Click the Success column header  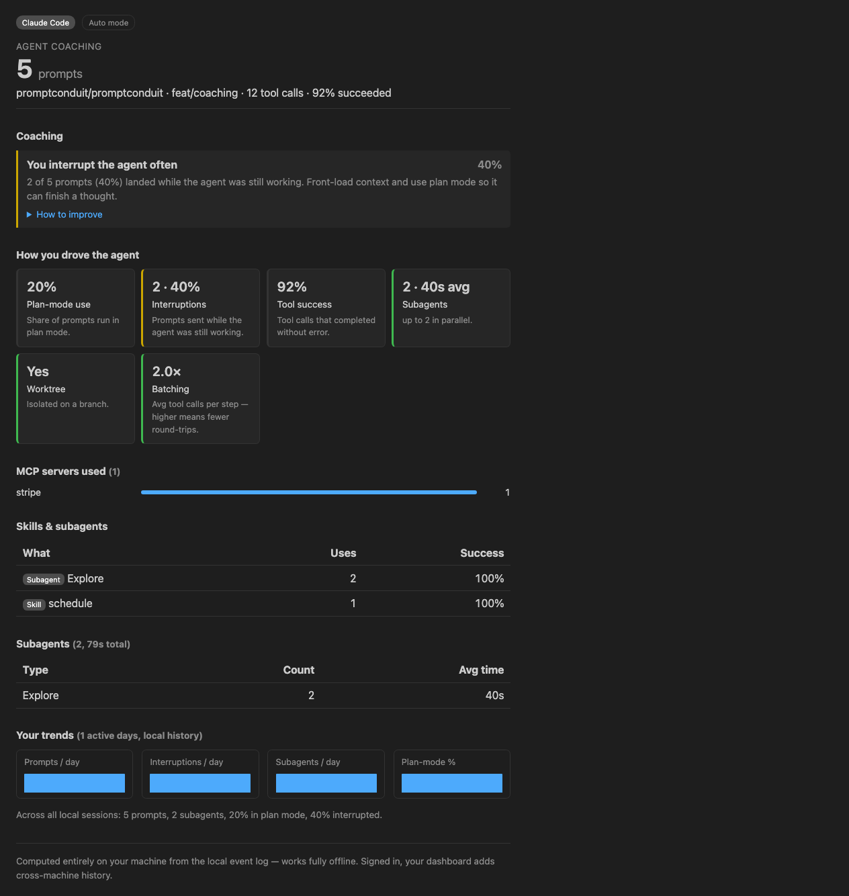point(482,553)
